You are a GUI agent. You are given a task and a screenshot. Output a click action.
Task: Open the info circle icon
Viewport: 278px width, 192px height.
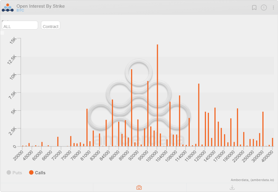(x=264, y=8)
